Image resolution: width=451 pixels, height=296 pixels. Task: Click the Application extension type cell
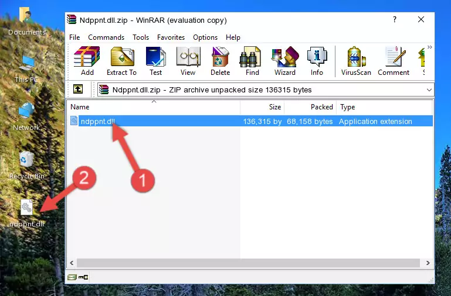tap(375, 121)
